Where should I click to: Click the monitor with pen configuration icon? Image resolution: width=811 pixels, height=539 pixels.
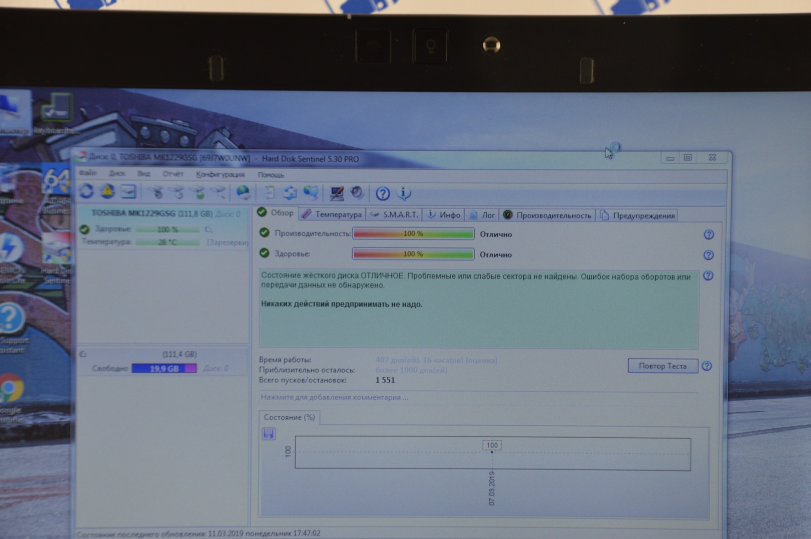pyautogui.click(x=337, y=193)
